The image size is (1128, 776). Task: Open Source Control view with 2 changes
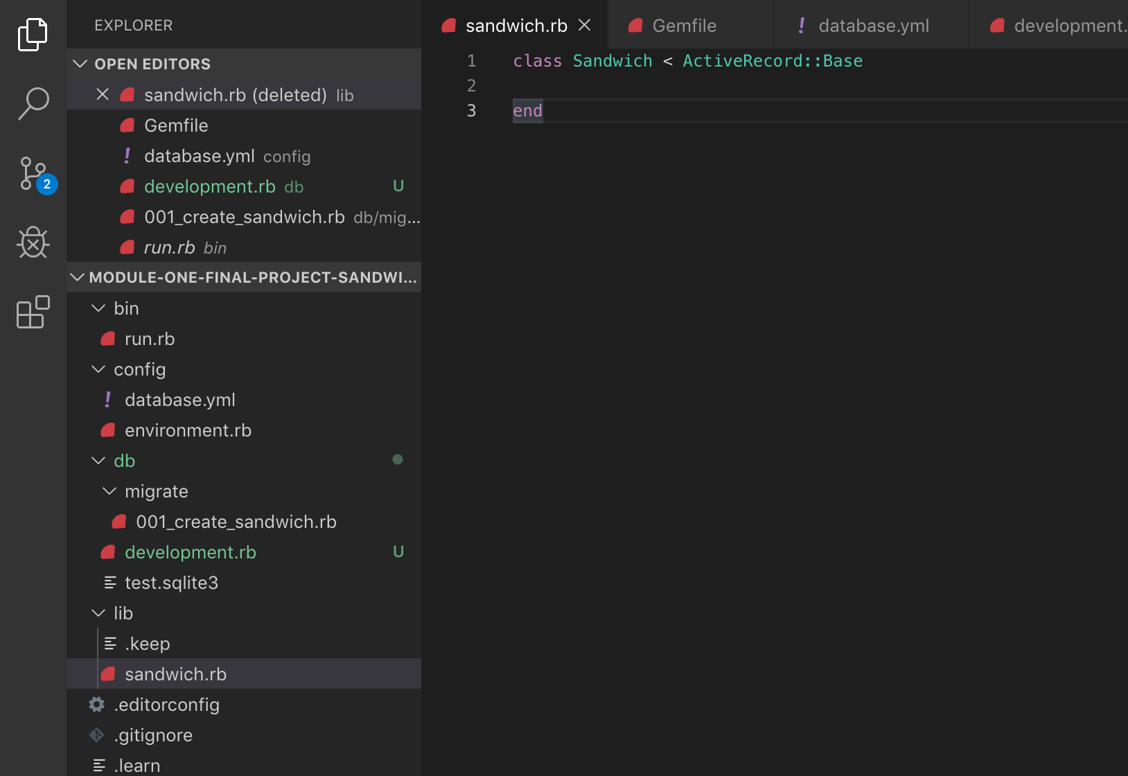coord(33,174)
